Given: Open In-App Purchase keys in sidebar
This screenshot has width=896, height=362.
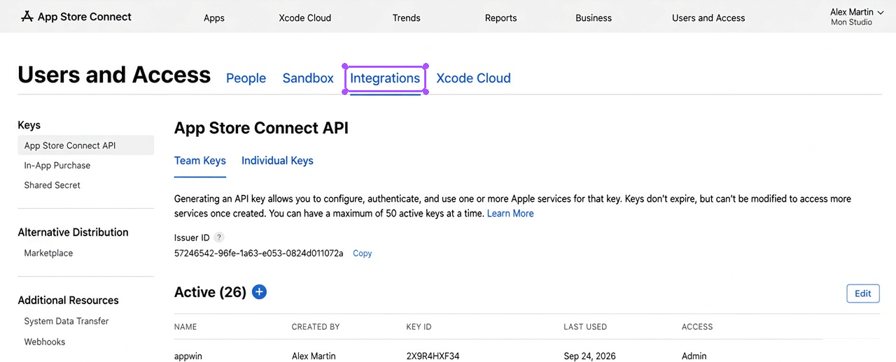Looking at the screenshot, I should 57,166.
